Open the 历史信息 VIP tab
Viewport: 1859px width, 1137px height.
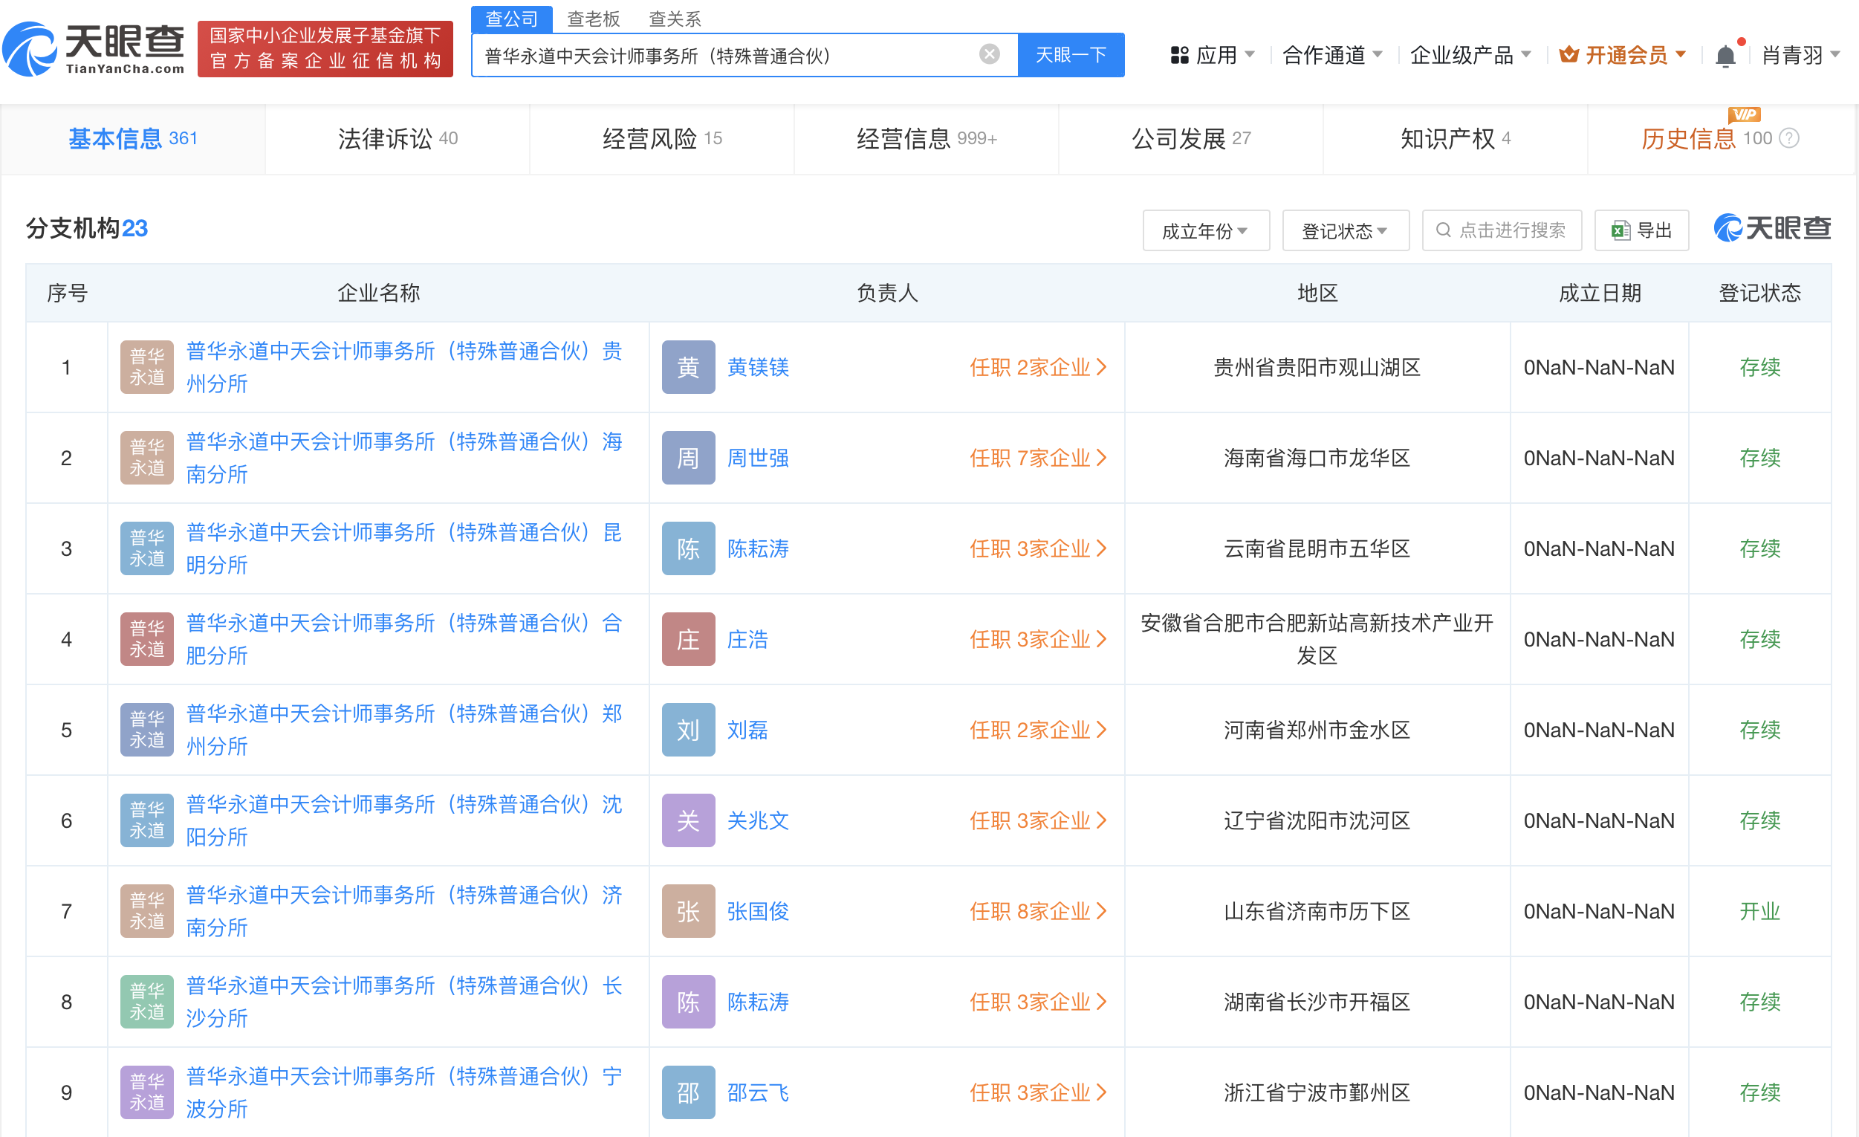click(x=1720, y=139)
